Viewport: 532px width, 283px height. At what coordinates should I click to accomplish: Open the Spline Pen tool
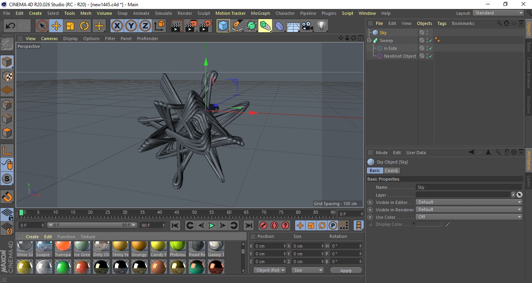pyautogui.click(x=237, y=26)
